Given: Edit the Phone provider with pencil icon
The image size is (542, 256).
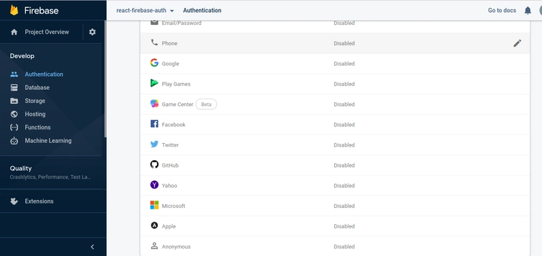Looking at the screenshot, I should (517, 43).
